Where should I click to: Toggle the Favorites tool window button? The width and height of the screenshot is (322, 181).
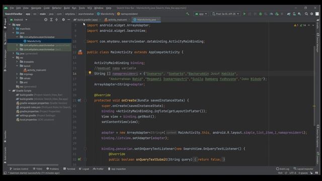pyautogui.click(x=5, y=137)
